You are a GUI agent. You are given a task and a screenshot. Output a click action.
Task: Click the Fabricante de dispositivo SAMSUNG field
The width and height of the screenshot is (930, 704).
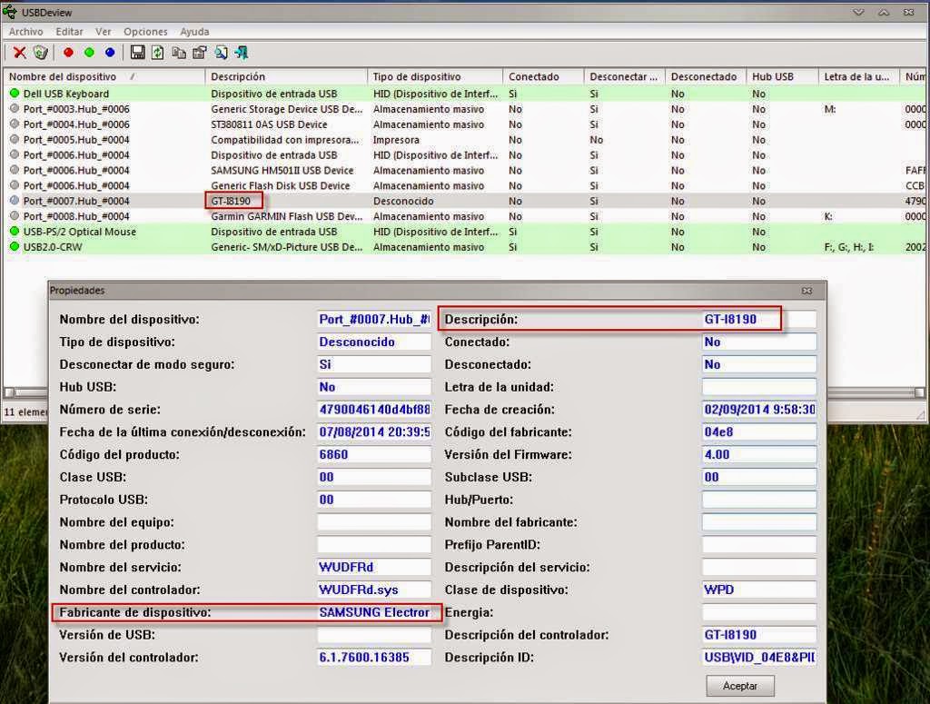click(x=374, y=612)
